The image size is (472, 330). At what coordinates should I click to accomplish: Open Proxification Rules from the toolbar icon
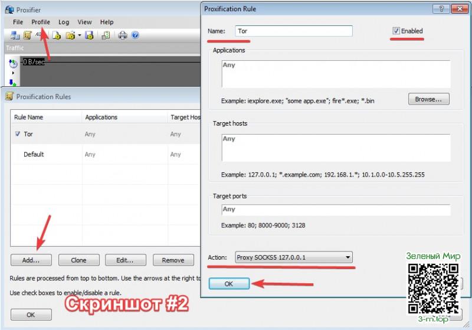[27, 35]
